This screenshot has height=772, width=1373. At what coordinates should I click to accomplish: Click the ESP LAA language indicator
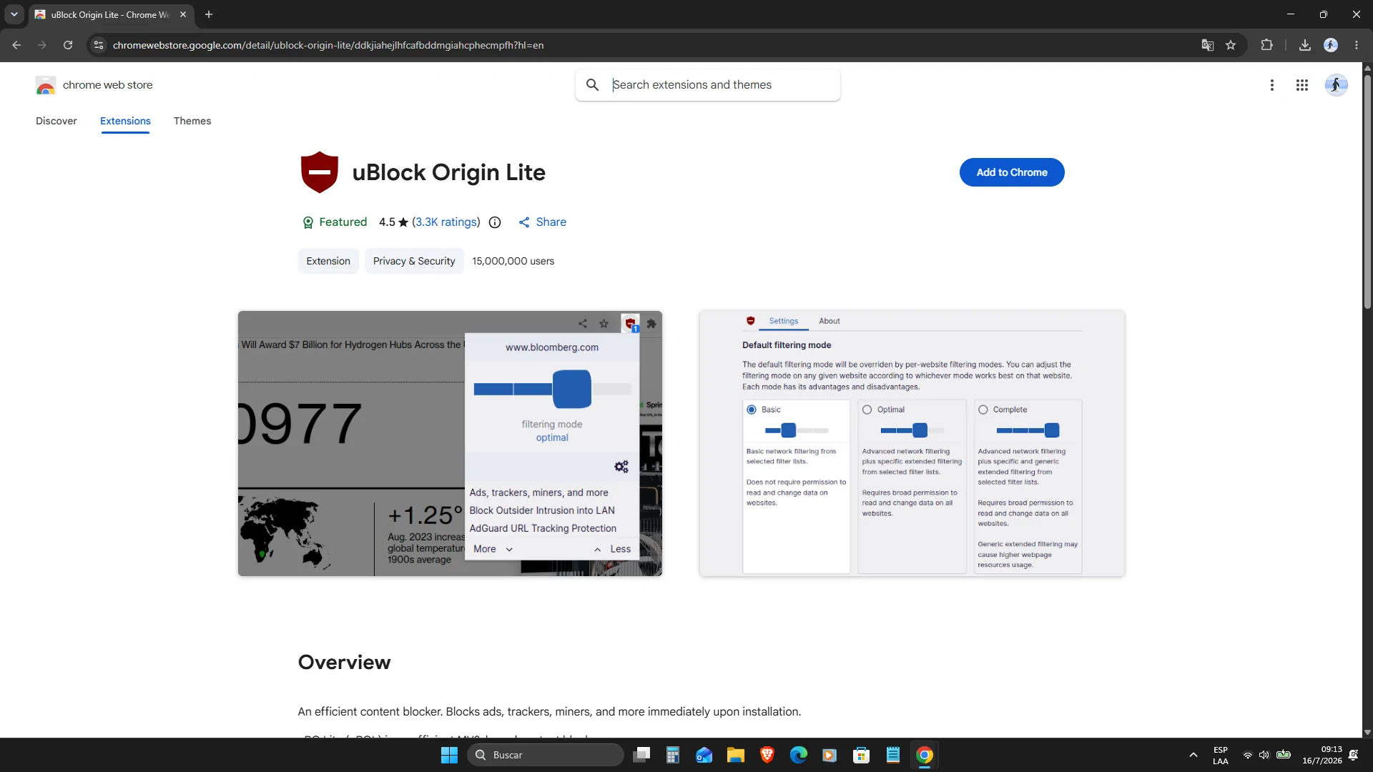tap(1221, 755)
